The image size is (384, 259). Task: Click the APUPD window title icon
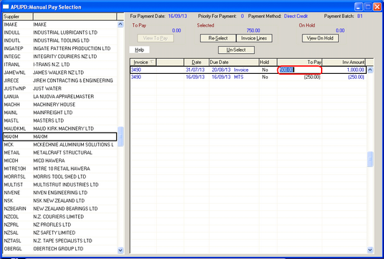click(x=6, y=7)
